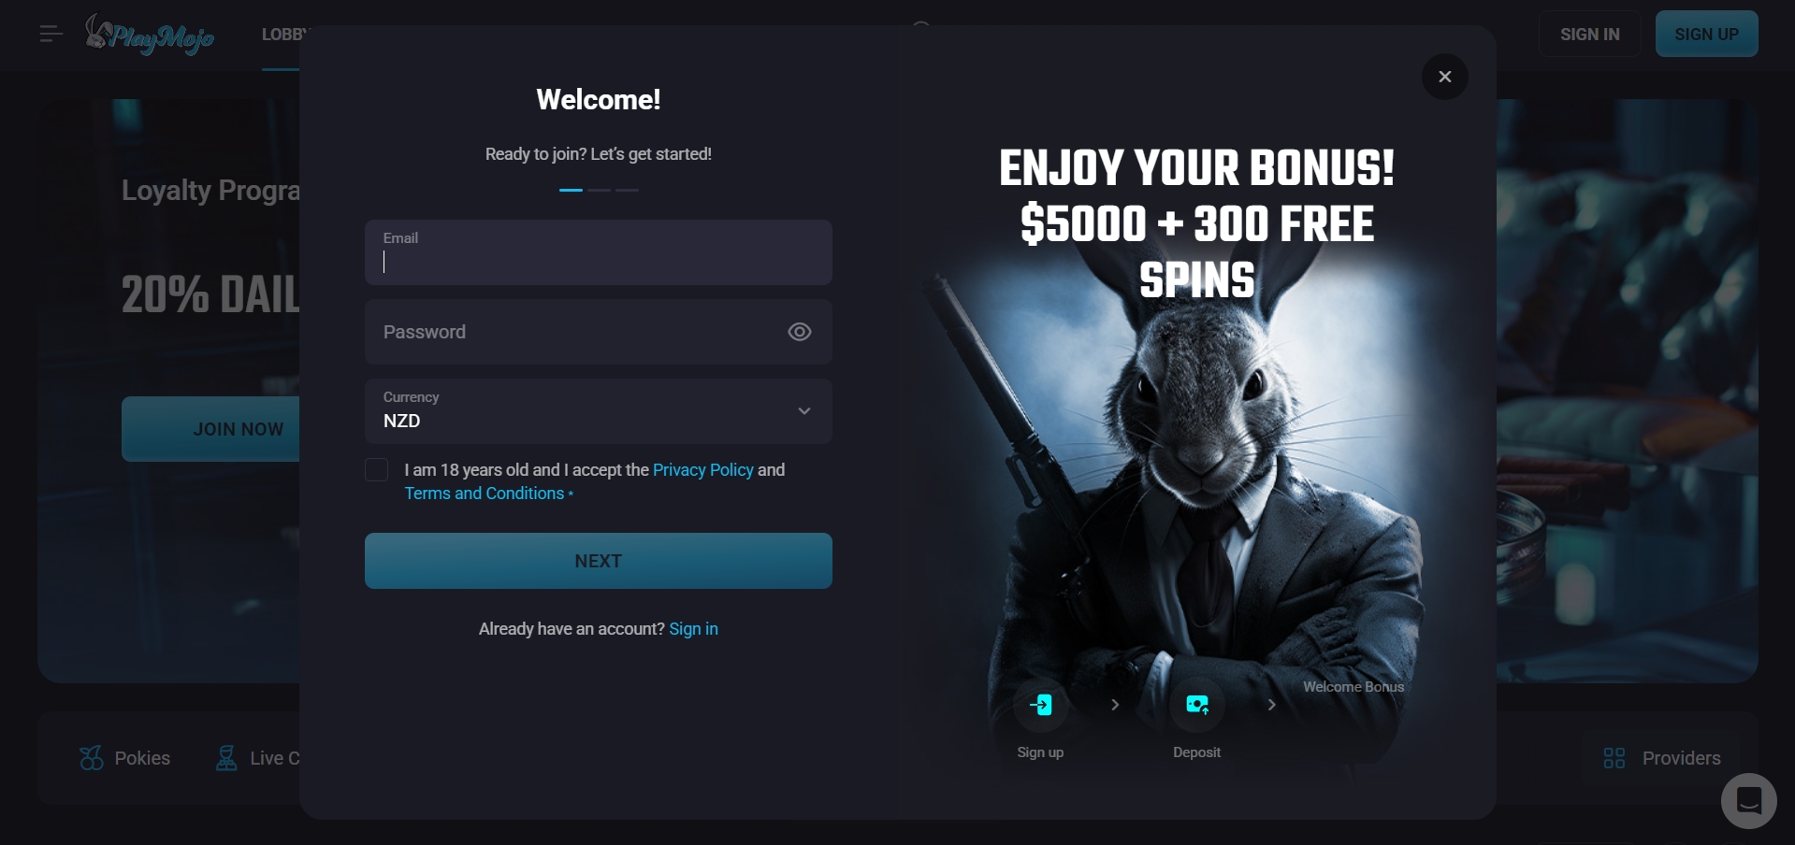Click the Sign up step icon
The image size is (1795, 845).
point(1040,705)
